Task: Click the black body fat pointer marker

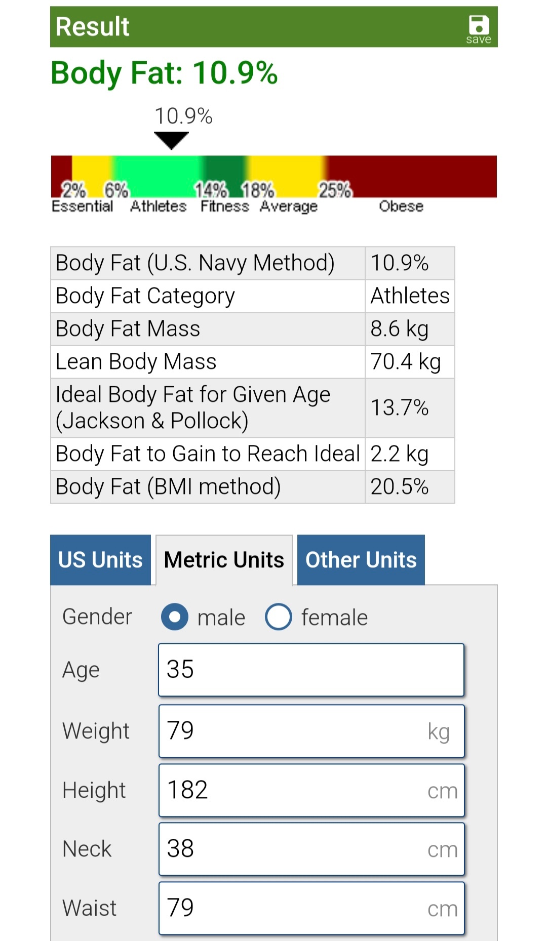Action: point(171,140)
